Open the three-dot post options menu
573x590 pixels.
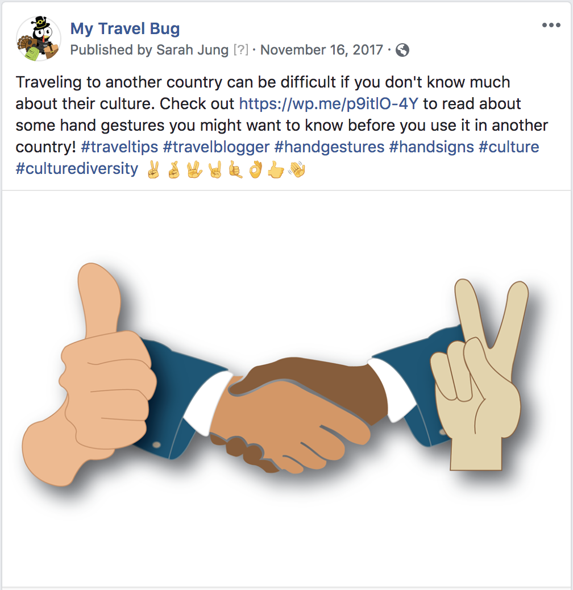coord(551,25)
